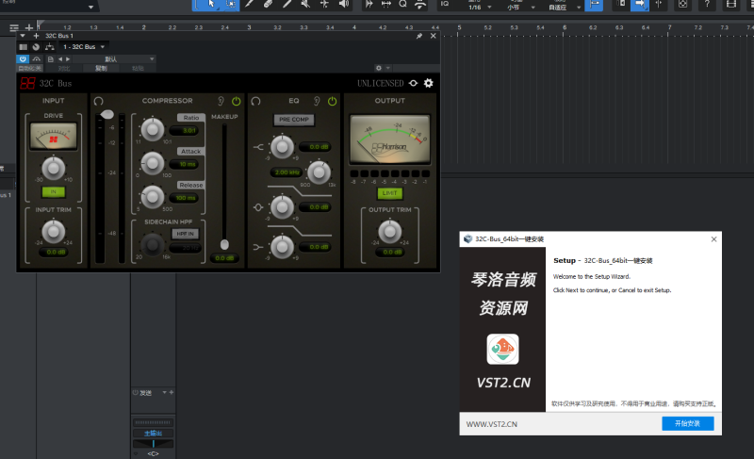This screenshot has height=459, width=754.
Task: Open the 32C Bus plugin settings gear
Action: coord(429,83)
